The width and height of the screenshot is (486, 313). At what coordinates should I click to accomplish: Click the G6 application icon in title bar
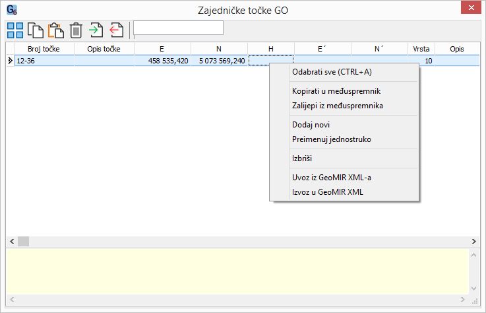pyautogui.click(x=12, y=10)
